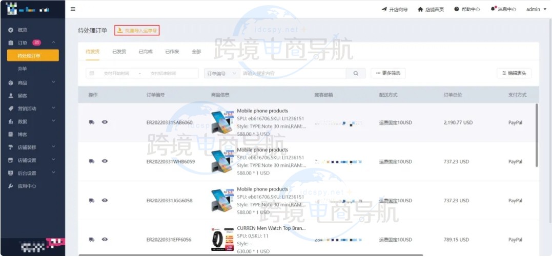Open 博客 blog sidebar item

coord(23,135)
